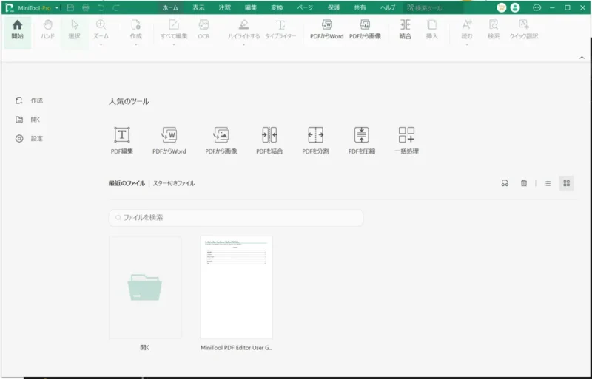Launch the PDFを分割 split tool
592x379 pixels.
click(316, 140)
